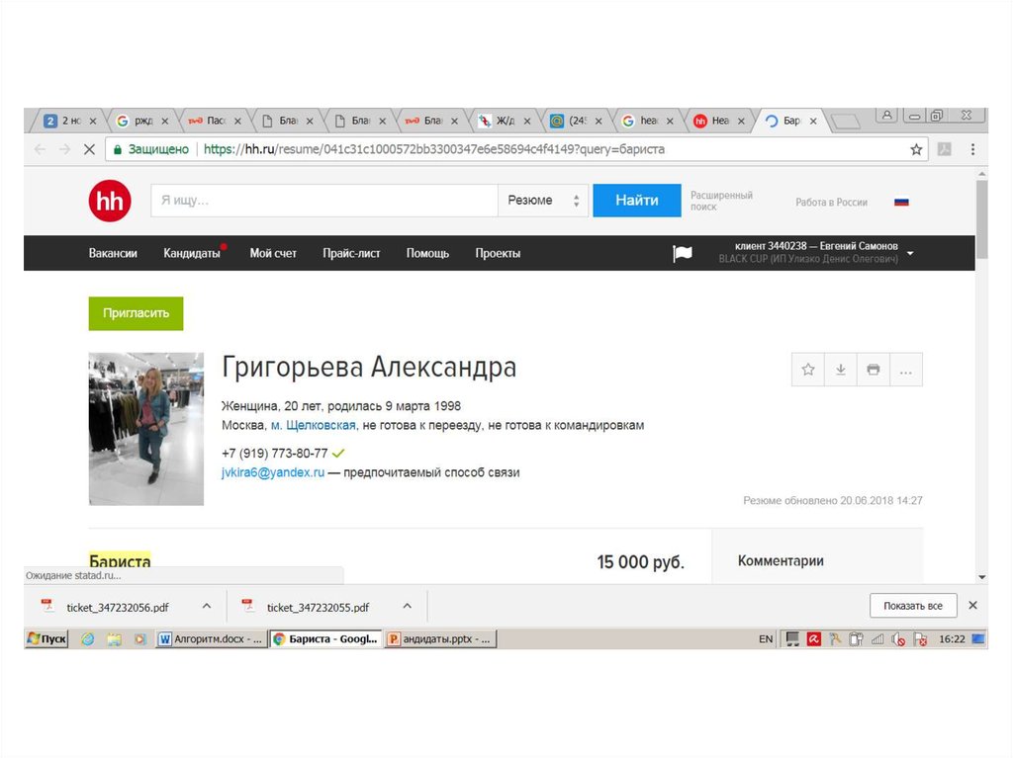Open the Вакансии menu item
Viewport: 1013px width, 758px height.
tap(113, 253)
